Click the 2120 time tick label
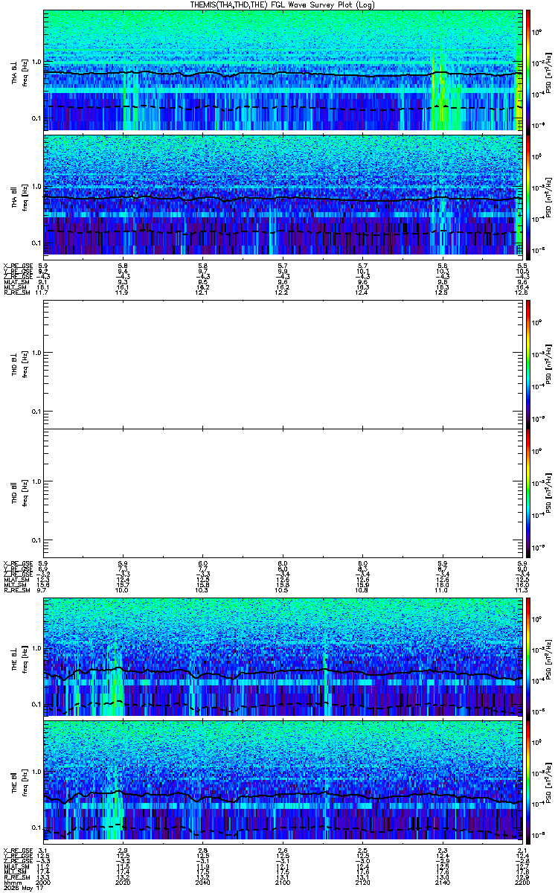 pyautogui.click(x=362, y=882)
